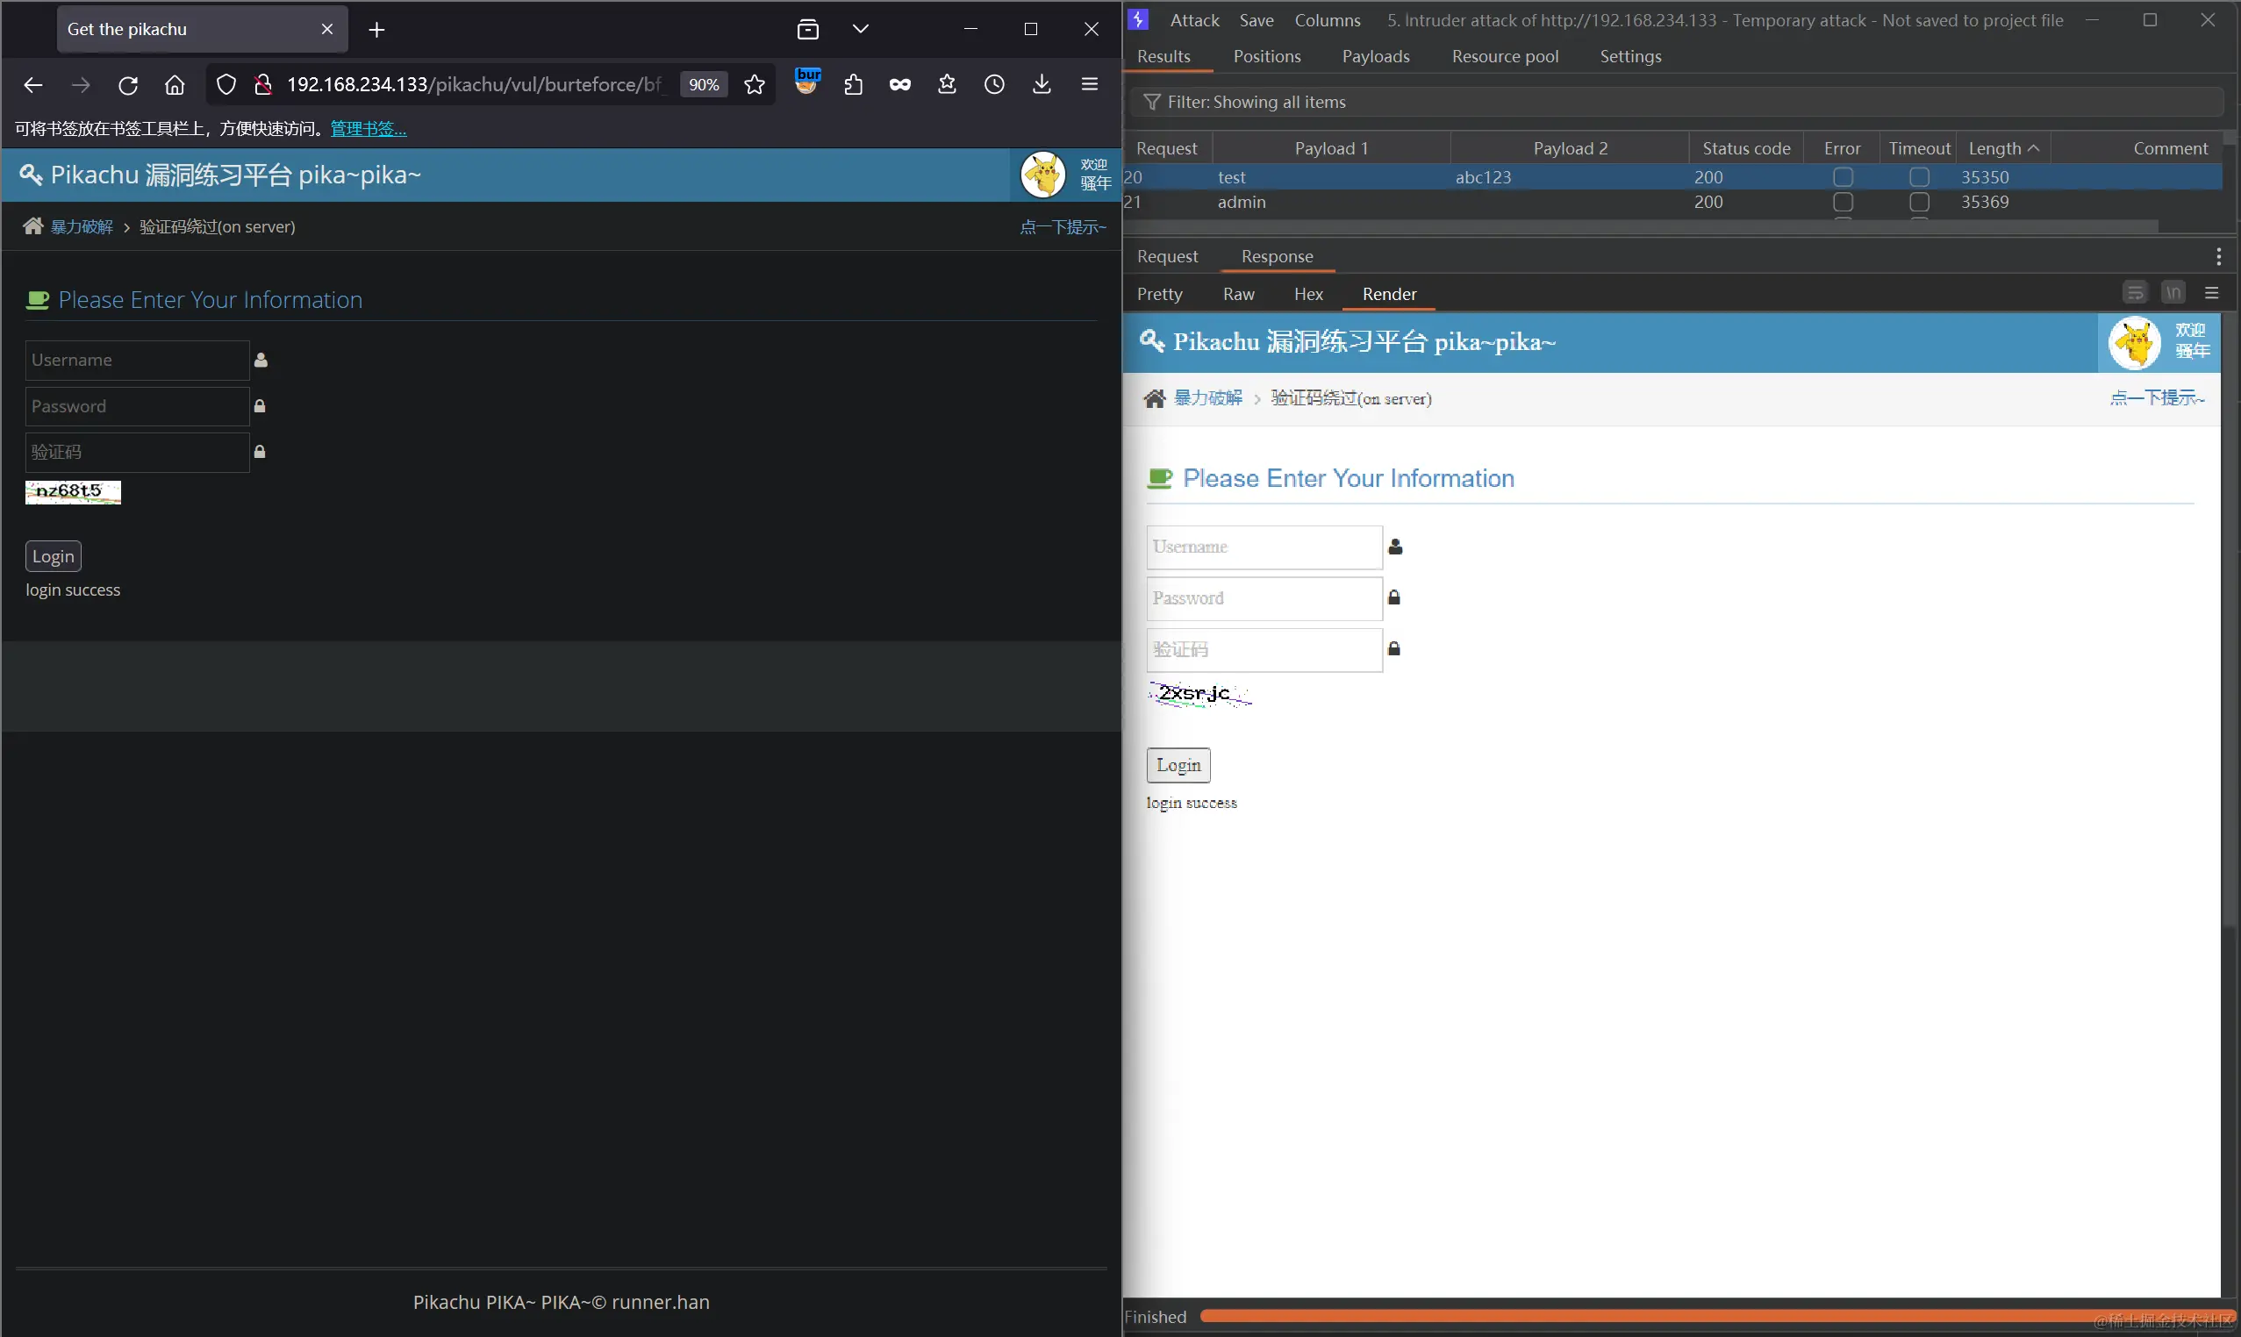Click the Login button in Firefox page

54,557
